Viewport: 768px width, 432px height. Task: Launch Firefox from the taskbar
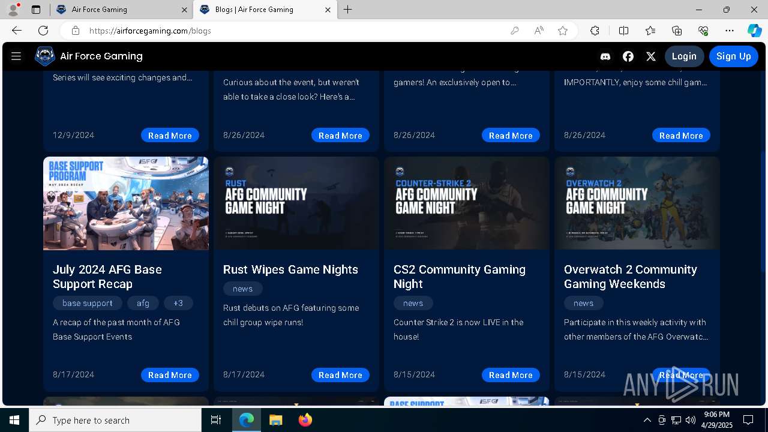pyautogui.click(x=305, y=420)
